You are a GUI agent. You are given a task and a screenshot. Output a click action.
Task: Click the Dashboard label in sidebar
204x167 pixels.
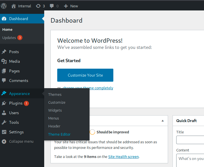(x=18, y=19)
